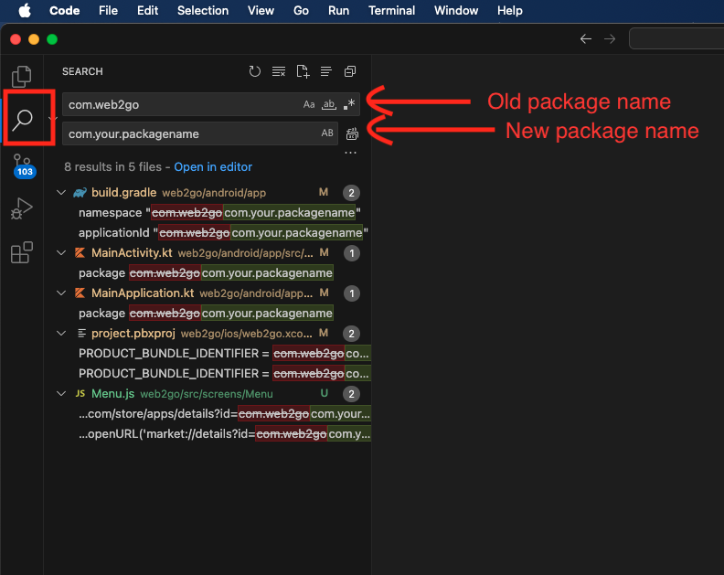The image size is (724, 575).
Task: Collapse all search results icon
Action: click(350, 71)
